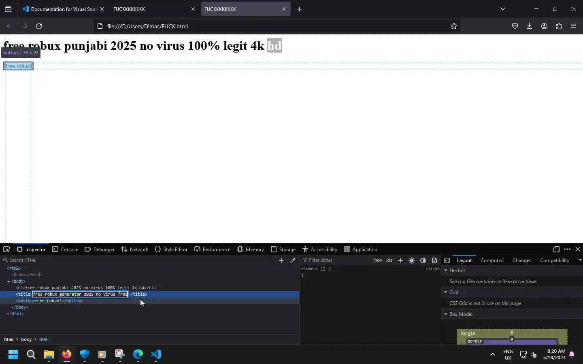
Task: Switch to the Console panel
Action: (x=65, y=249)
